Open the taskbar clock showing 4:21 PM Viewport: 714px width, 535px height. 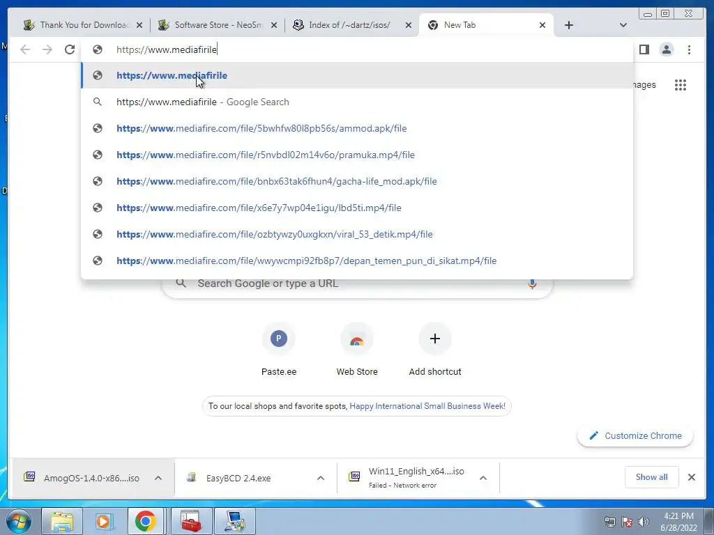click(x=678, y=522)
